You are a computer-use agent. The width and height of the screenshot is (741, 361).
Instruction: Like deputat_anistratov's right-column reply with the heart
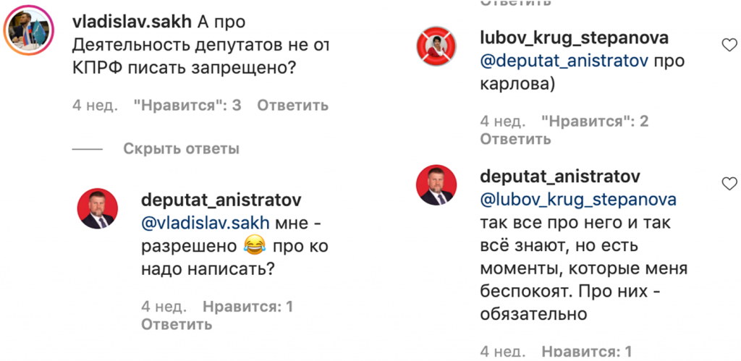pyautogui.click(x=729, y=182)
